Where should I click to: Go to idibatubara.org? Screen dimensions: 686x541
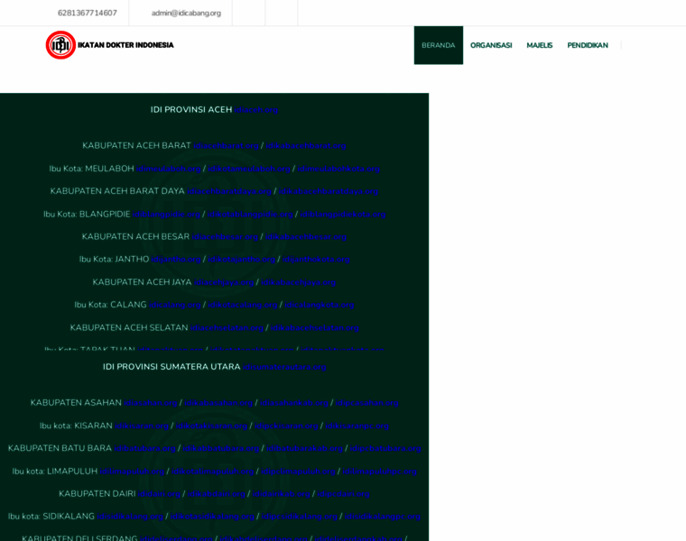click(144, 449)
